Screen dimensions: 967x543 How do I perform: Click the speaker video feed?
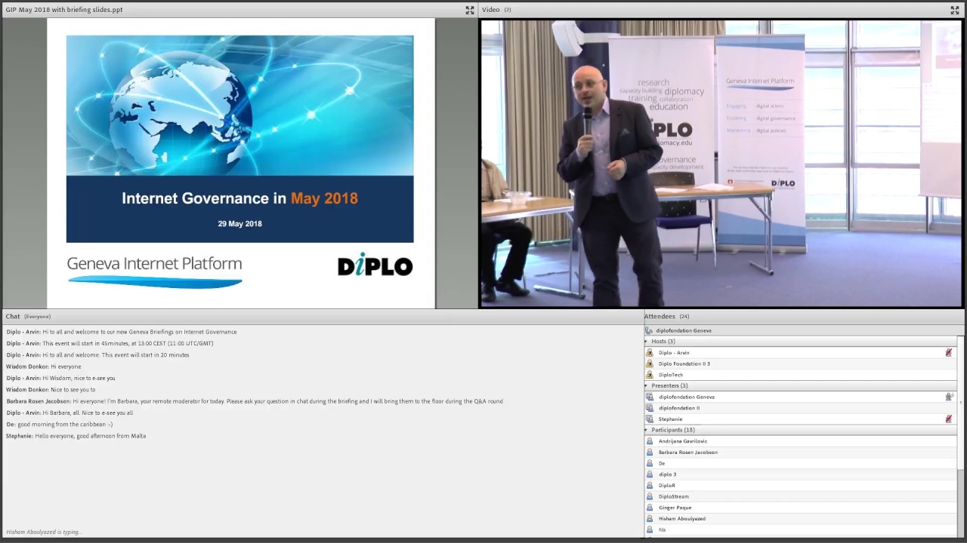(721, 163)
